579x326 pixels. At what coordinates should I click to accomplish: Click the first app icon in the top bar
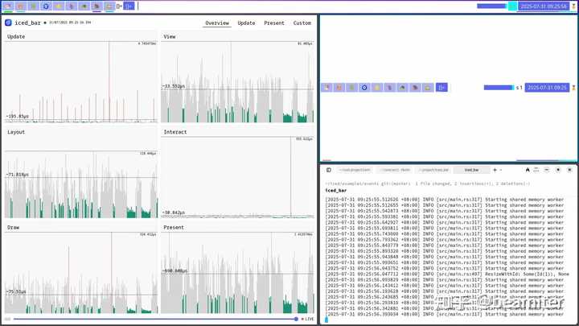pos(8,6)
